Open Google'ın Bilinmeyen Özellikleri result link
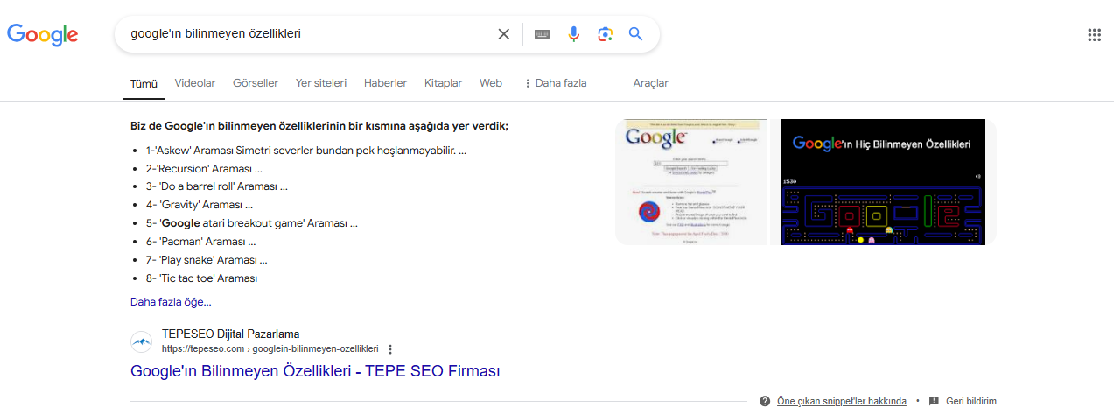The width and height of the screenshot is (1114, 415). pyautogui.click(x=315, y=371)
